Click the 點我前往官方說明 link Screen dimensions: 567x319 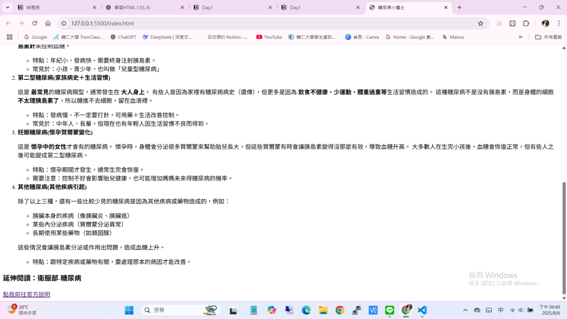27,295
